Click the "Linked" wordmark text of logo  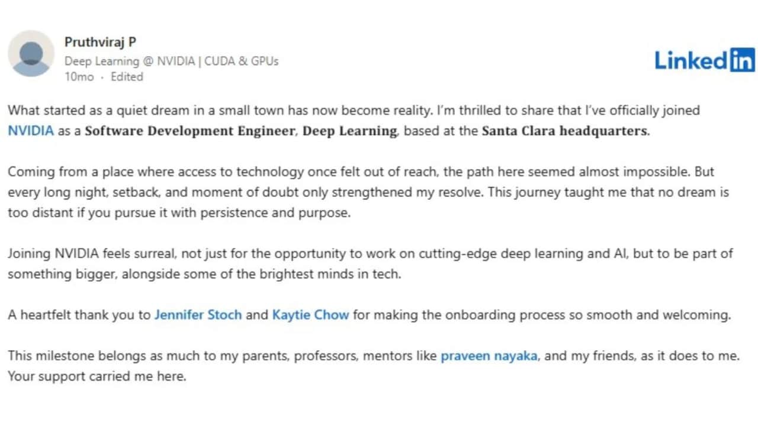pyautogui.click(x=690, y=60)
